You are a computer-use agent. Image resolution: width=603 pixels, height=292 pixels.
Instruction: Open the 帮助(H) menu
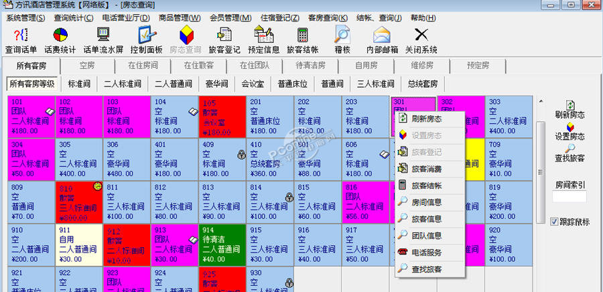(423, 17)
